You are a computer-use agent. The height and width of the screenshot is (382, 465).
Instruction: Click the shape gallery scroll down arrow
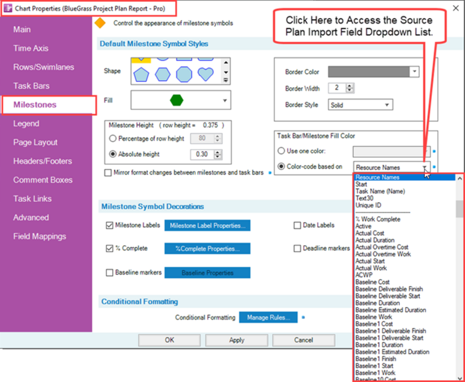[x=226, y=72]
